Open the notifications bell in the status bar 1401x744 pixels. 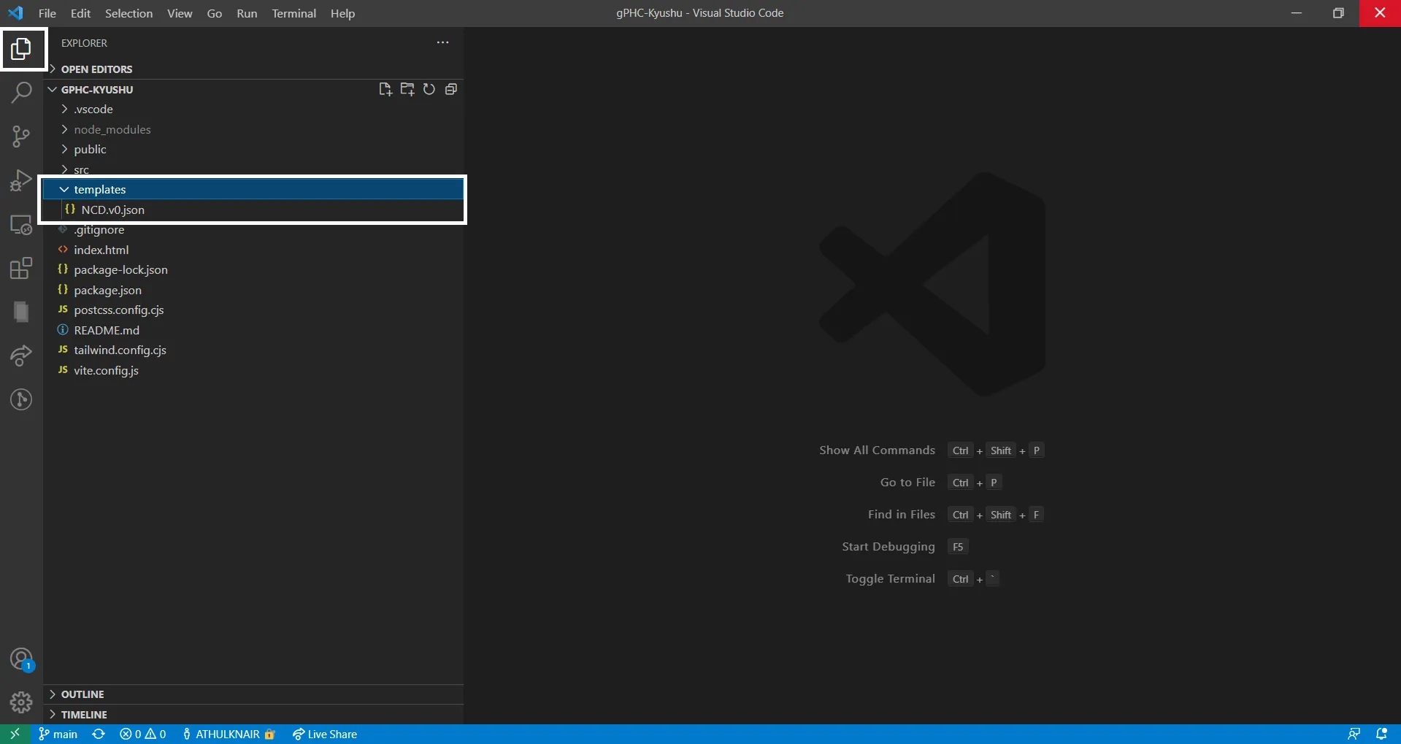pos(1383,734)
